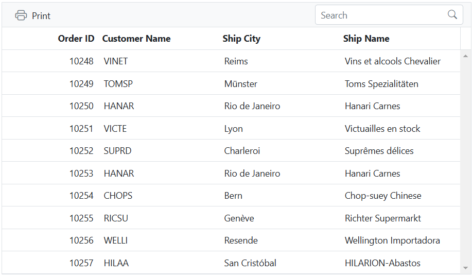The height and width of the screenshot is (276, 472).
Task: Select Order ID 10254 cell
Action: (x=81, y=196)
